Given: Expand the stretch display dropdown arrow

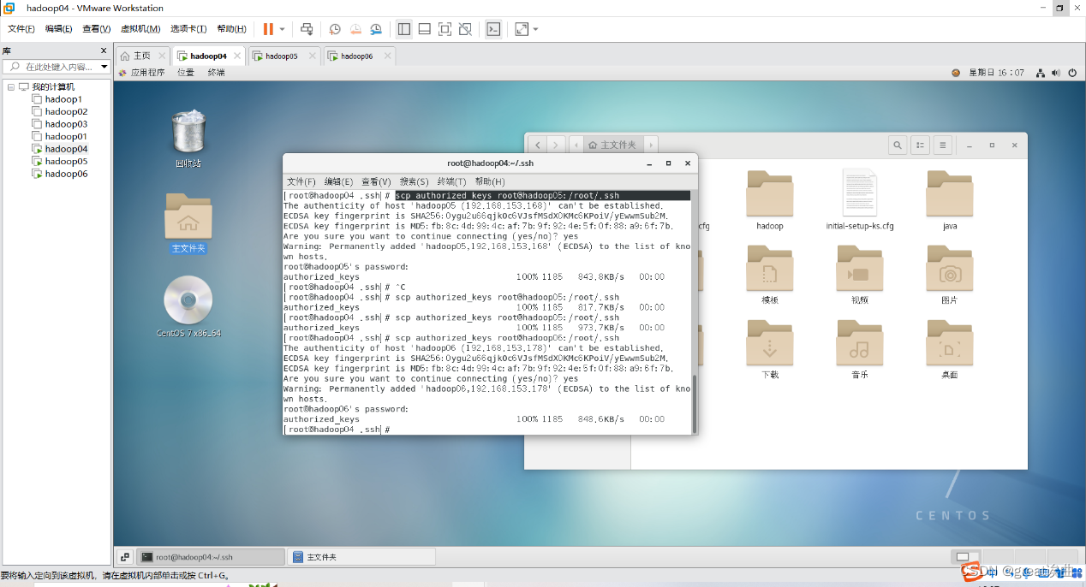Looking at the screenshot, I should point(535,29).
